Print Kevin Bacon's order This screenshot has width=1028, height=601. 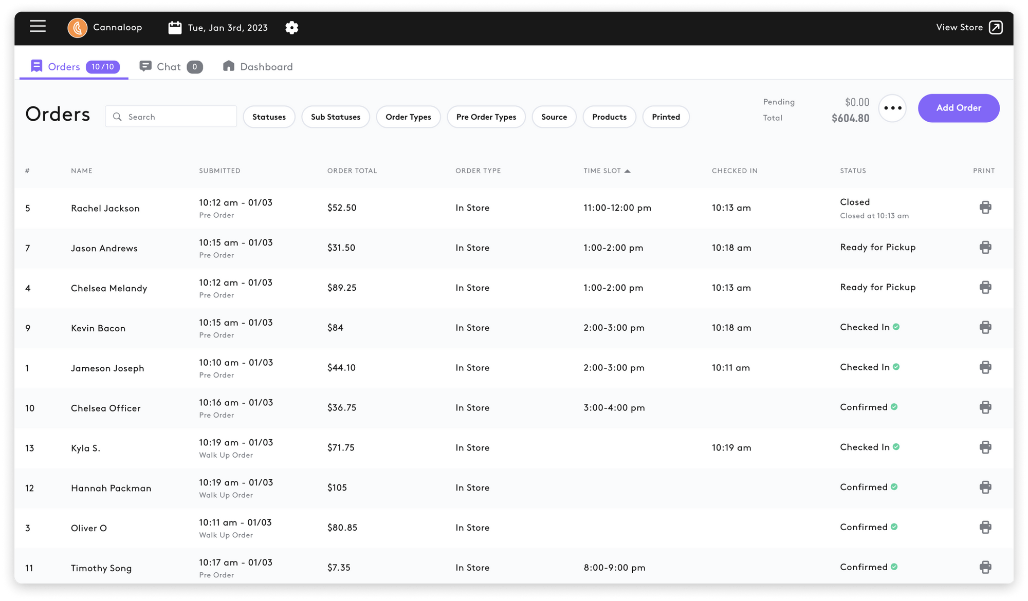pos(985,327)
